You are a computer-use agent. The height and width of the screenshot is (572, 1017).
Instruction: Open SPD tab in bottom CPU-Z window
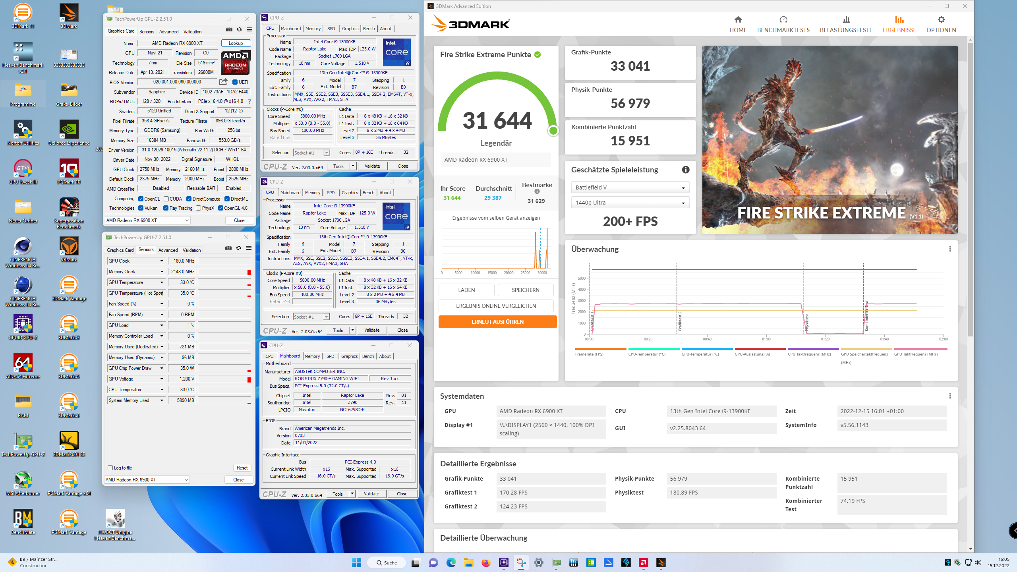pos(330,356)
